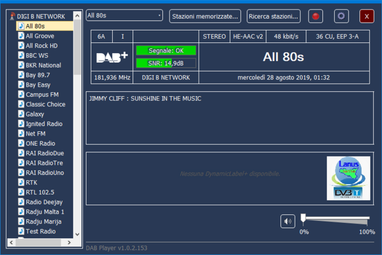The height and width of the screenshot is (255, 382).
Task: Click the music note icon beside RTK
Action: click(21, 182)
